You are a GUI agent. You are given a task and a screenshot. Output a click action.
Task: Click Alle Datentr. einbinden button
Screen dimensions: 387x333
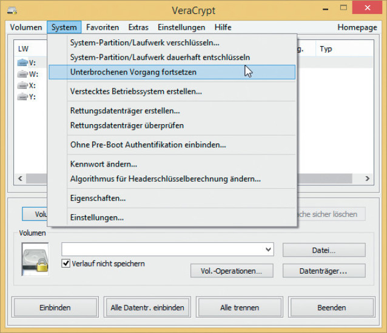click(x=147, y=308)
